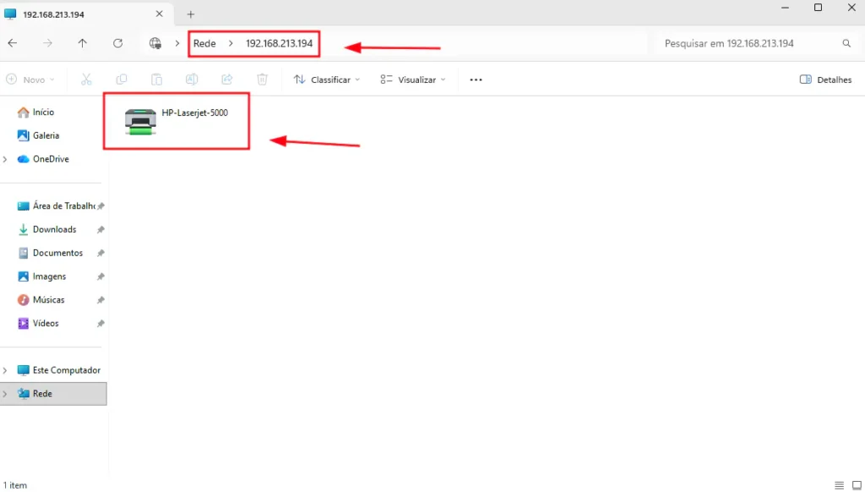This screenshot has width=865, height=492.
Task: Click the Delete trash icon
Action: point(262,79)
